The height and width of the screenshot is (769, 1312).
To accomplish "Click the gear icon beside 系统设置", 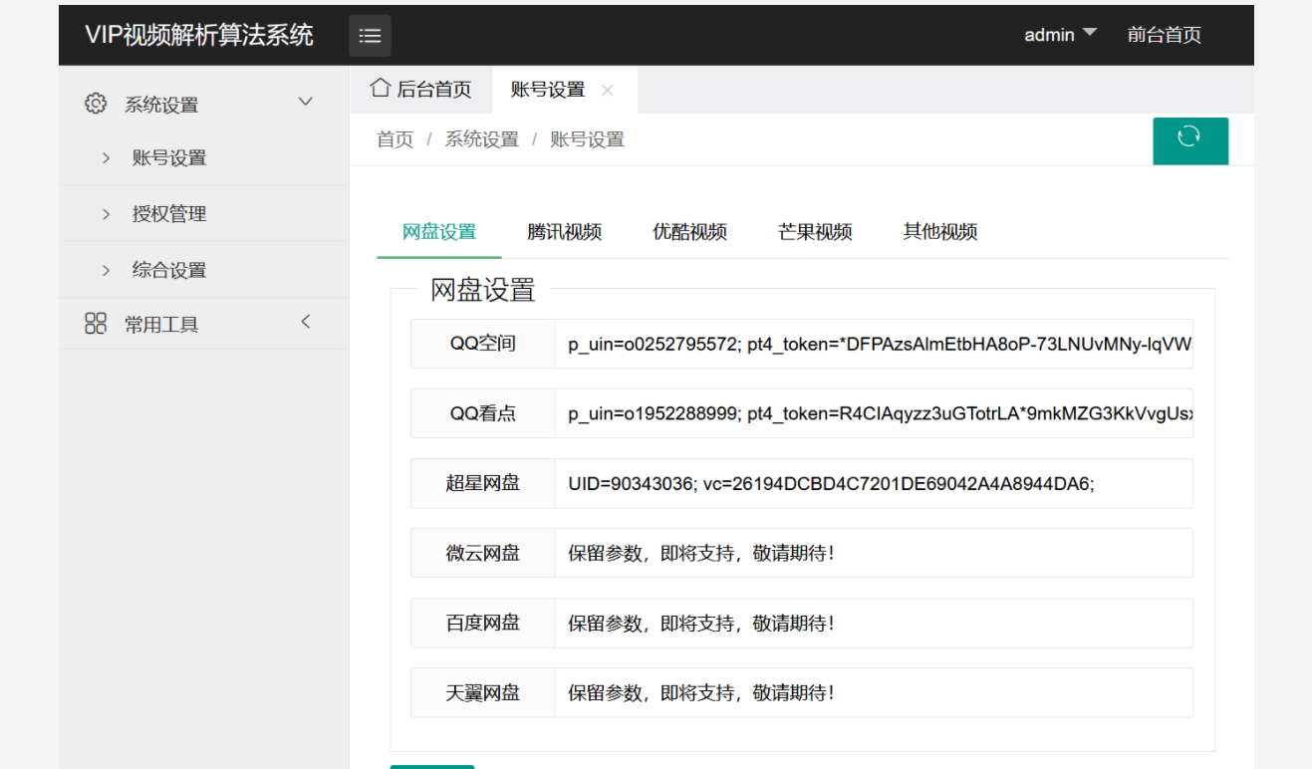I will [x=96, y=104].
